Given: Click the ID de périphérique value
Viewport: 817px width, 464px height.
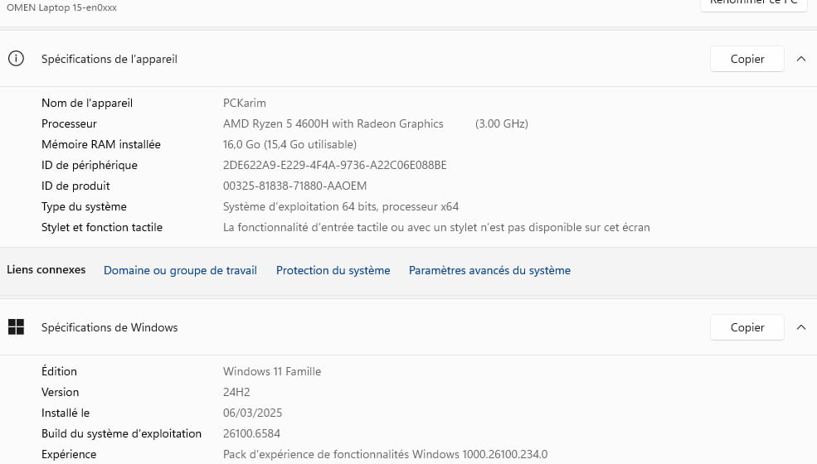Looking at the screenshot, I should (x=335, y=165).
